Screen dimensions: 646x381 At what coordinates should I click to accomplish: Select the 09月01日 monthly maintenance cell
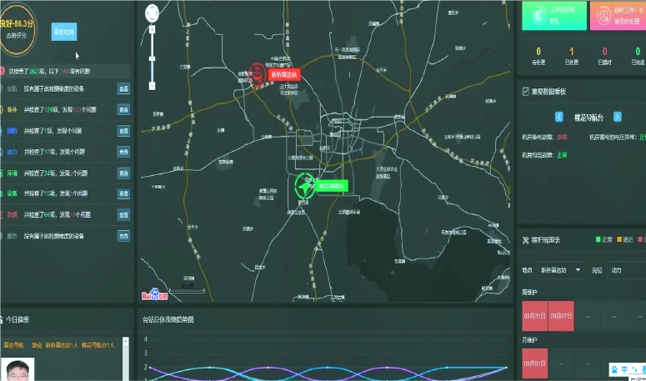534,363
